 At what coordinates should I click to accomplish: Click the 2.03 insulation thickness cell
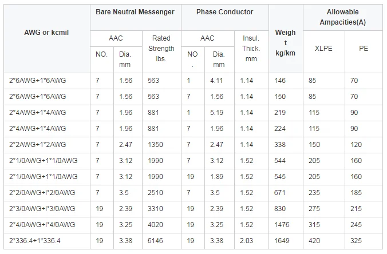coord(246,241)
